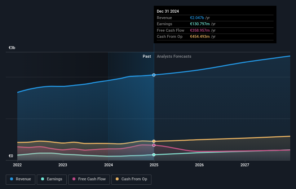Click the Earnings data point marker
Screen dimensions: 296x189
click(154, 155)
